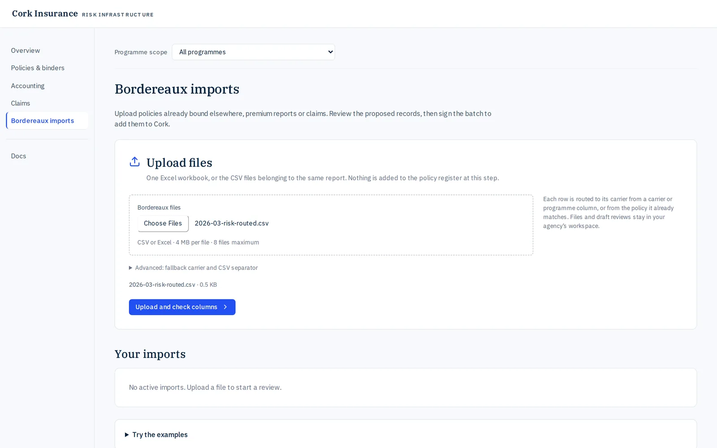
Task: Expand the Try the examples section
Action: coord(156,435)
